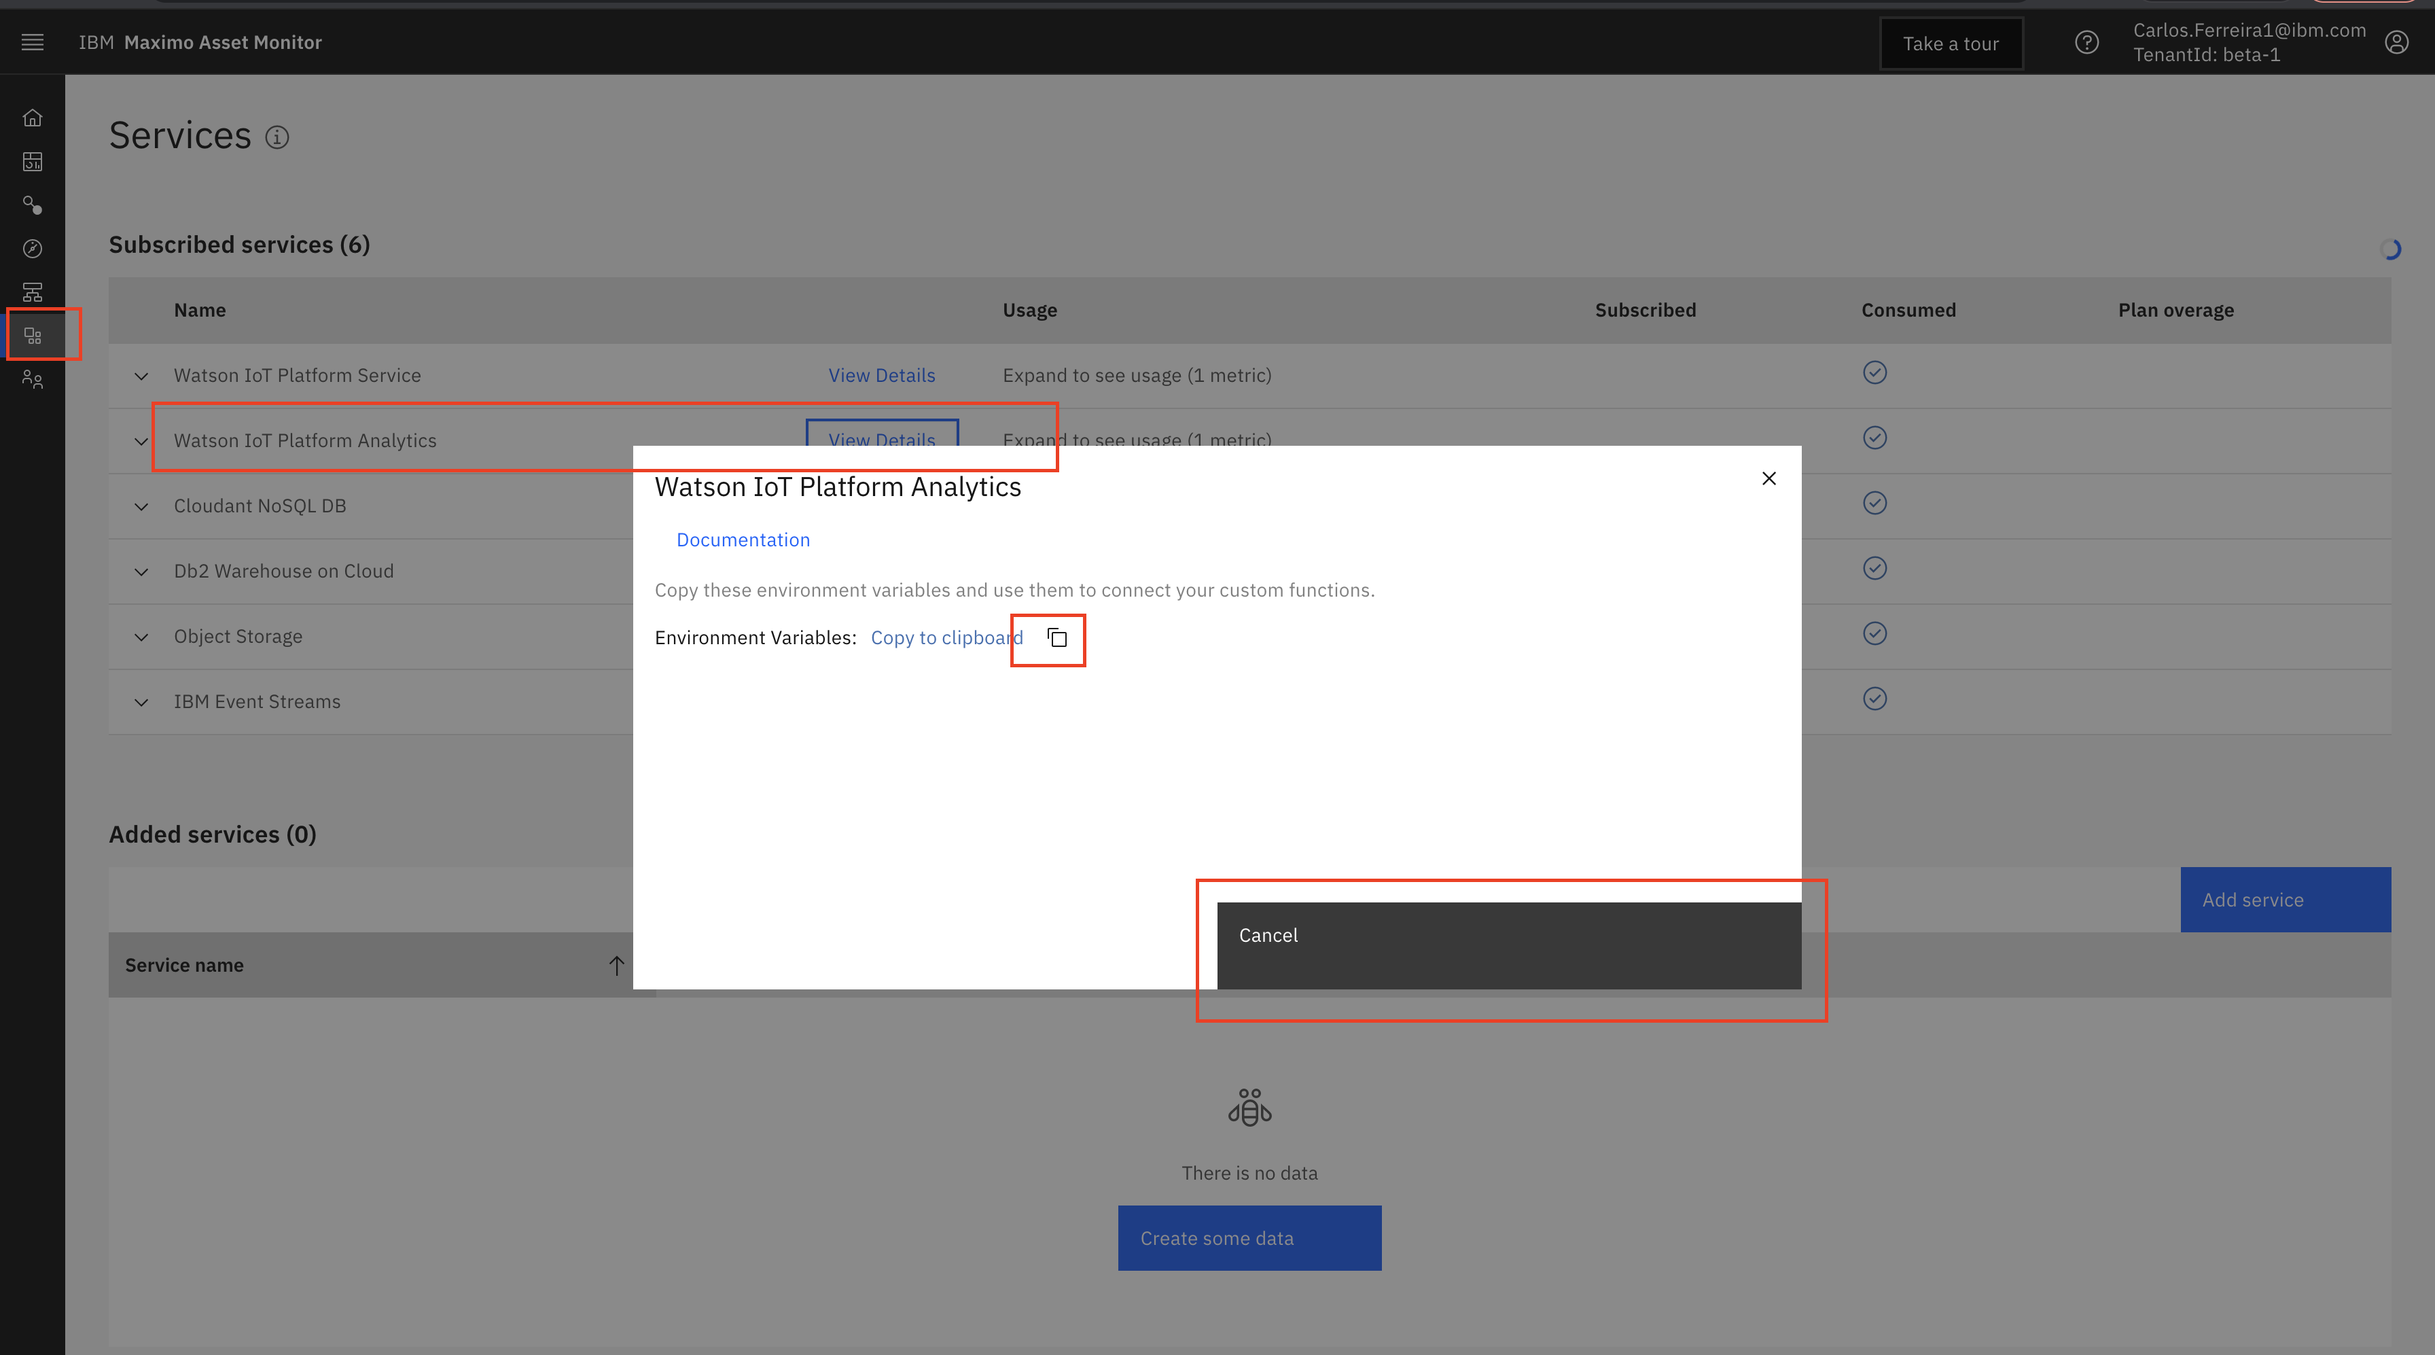Viewport: 2435px width, 1355px height.
Task: Click Watson IoT Platform Service usage text
Action: [1136, 375]
